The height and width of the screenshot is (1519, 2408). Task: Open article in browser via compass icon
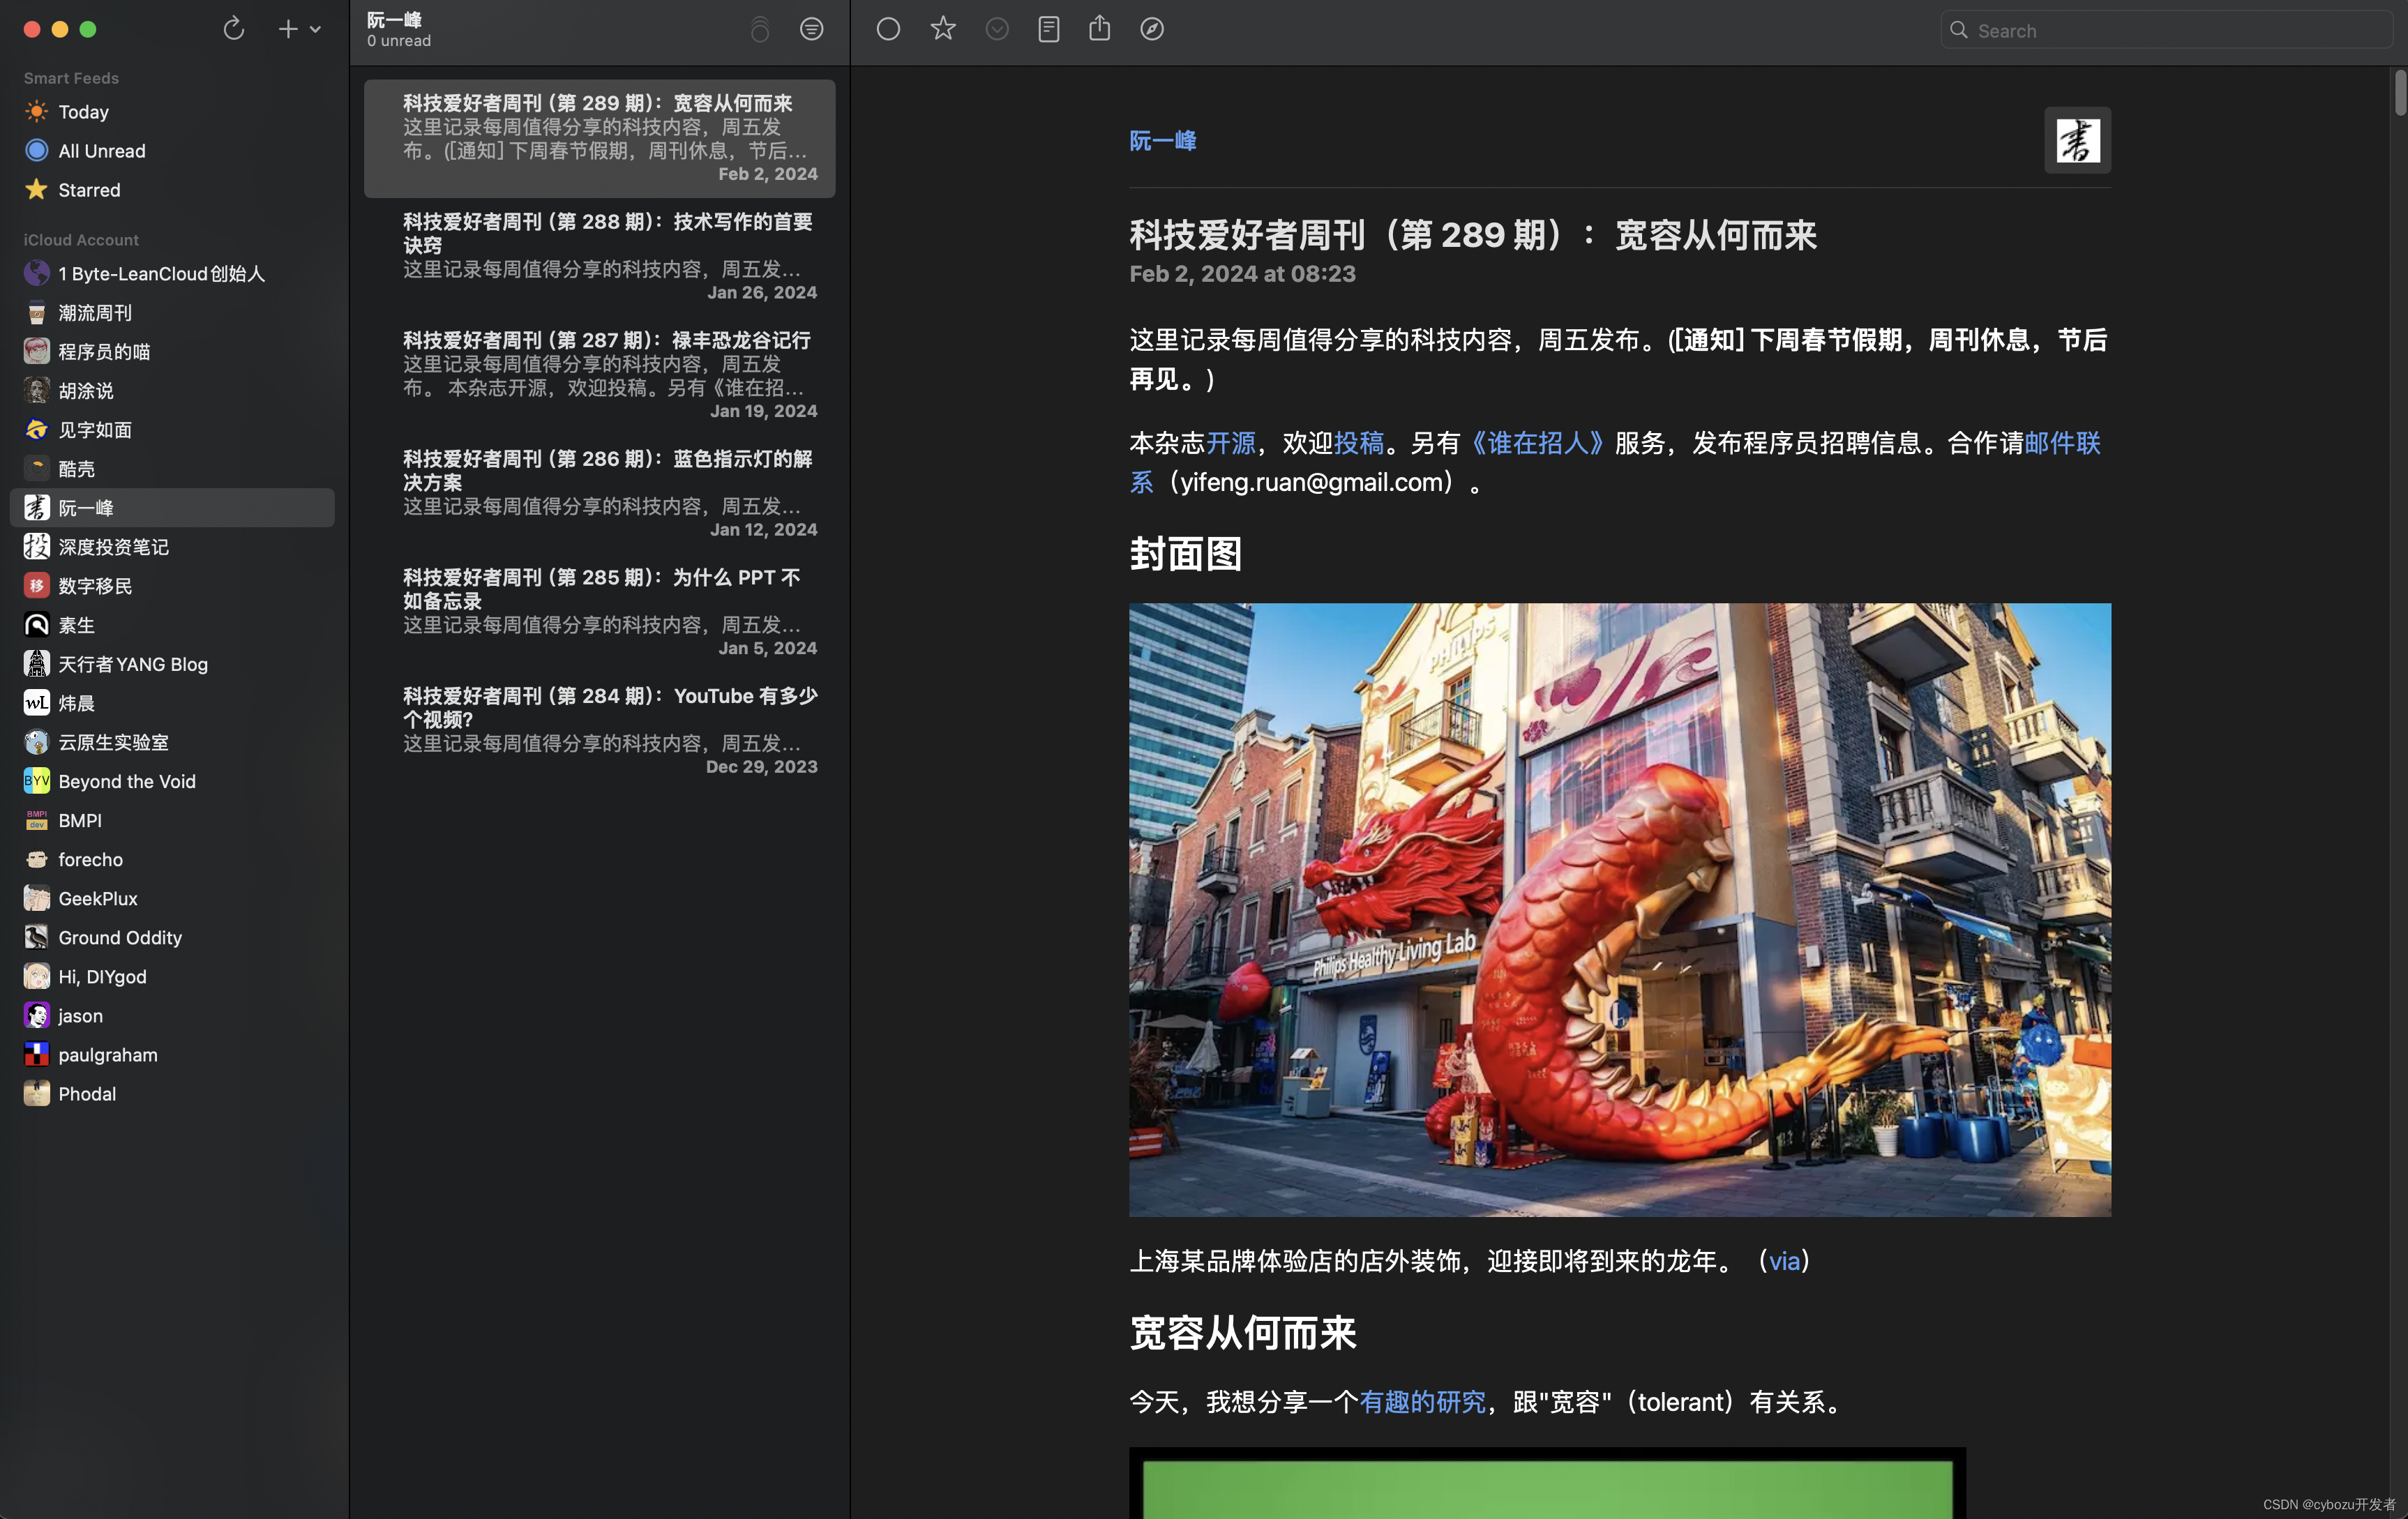[1152, 29]
